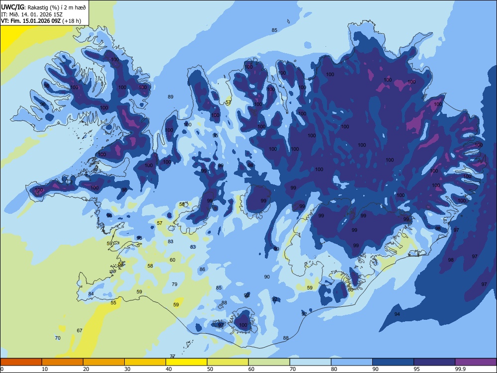
Task: Click the 86 humidity value on the map
Action: 202,269
